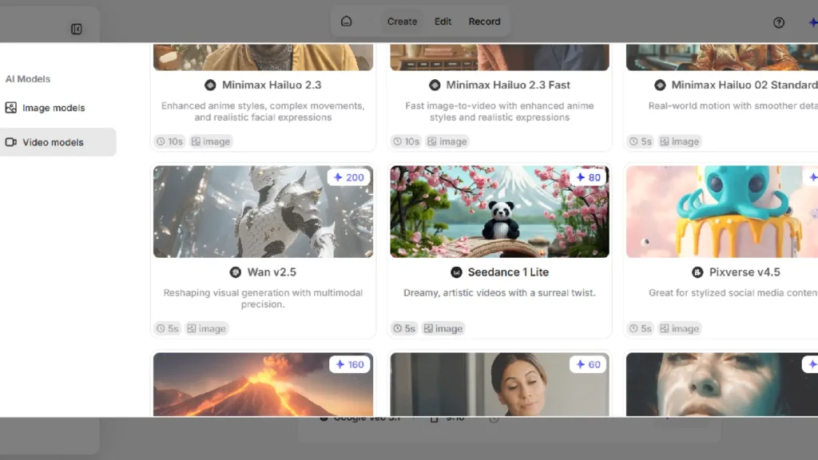This screenshot has width=818, height=460.
Task: Click the 60 credits badge on woman card
Action: coord(589,364)
